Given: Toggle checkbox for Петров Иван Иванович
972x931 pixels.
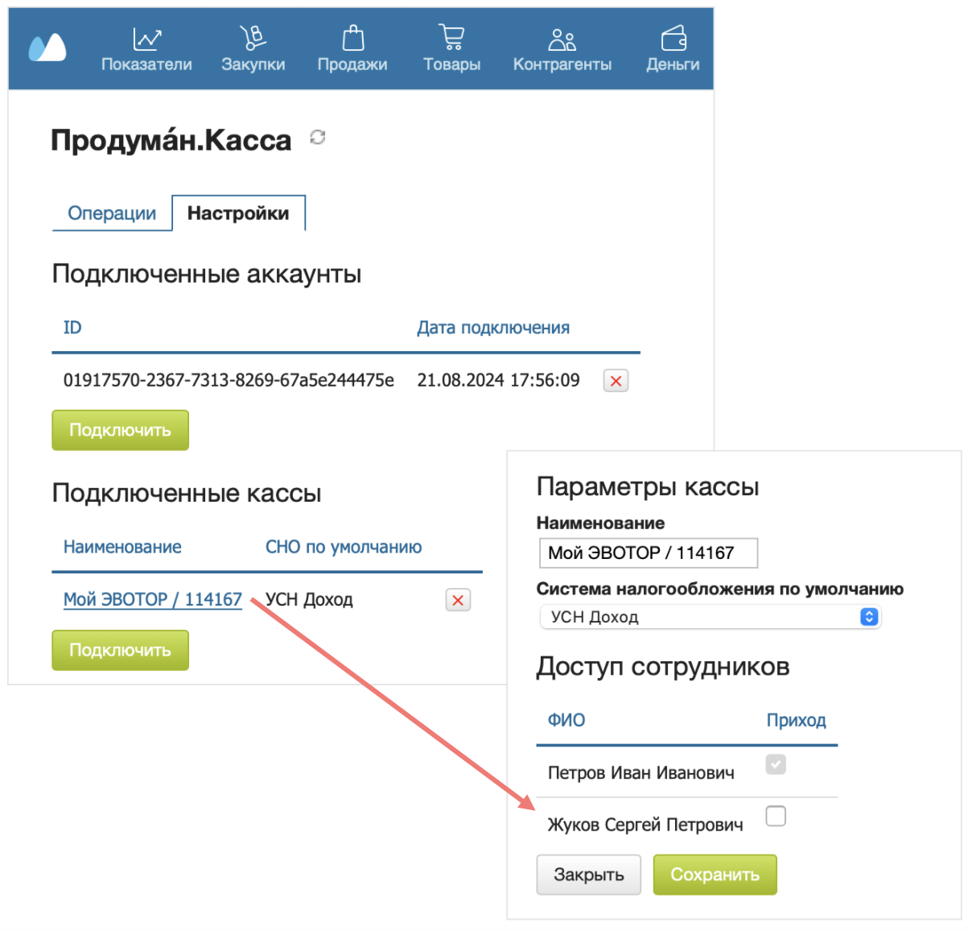Looking at the screenshot, I should 776,763.
